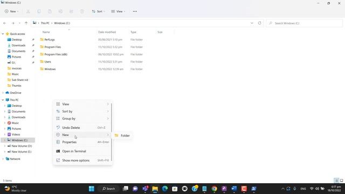Click This PC in address breadcrumb

coord(45,23)
